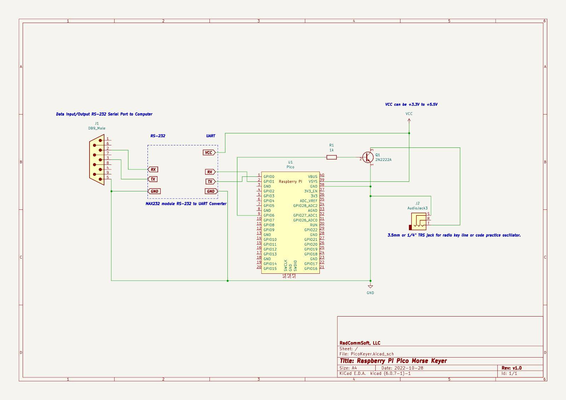Screen dimensions: 566x400
Task: Select the MAX232 module converter caption
Action: coord(186,204)
